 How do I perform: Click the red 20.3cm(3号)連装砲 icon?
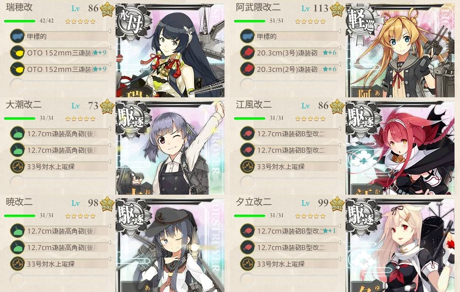(x=247, y=53)
